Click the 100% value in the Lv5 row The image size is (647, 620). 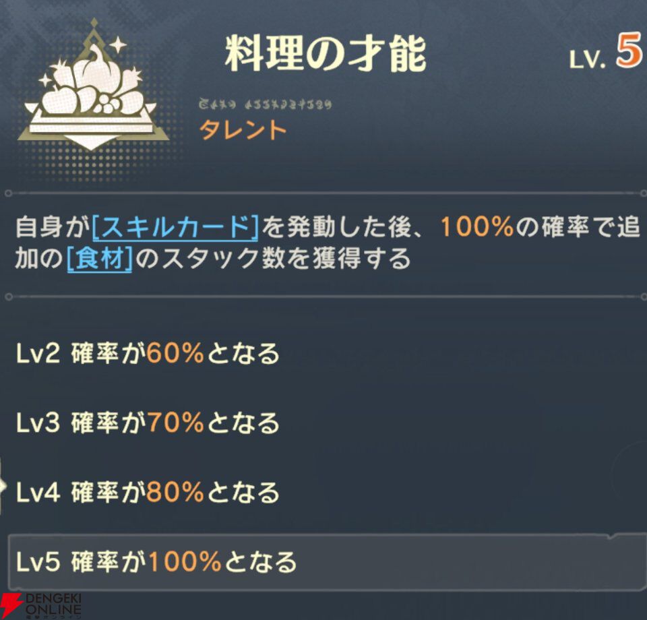pyautogui.click(x=183, y=561)
